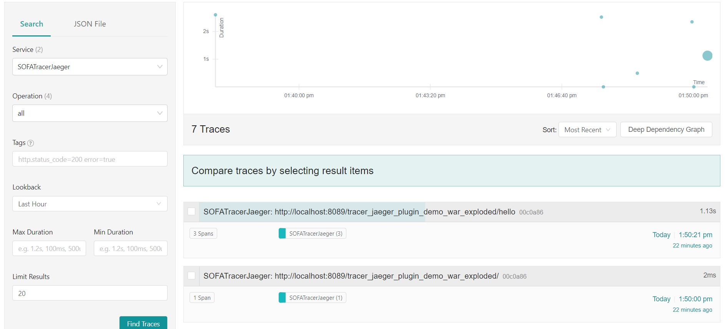This screenshot has height=329, width=725.
Task: Open the Deep Dependency Graph
Action: (666, 130)
